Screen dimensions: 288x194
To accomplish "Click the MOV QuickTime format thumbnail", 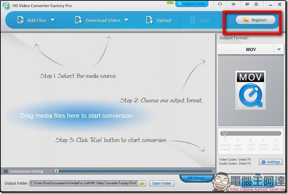I will click(x=251, y=90).
